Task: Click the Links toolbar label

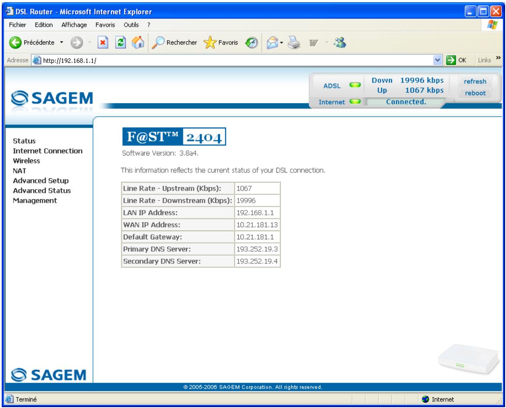Action: coord(484,60)
